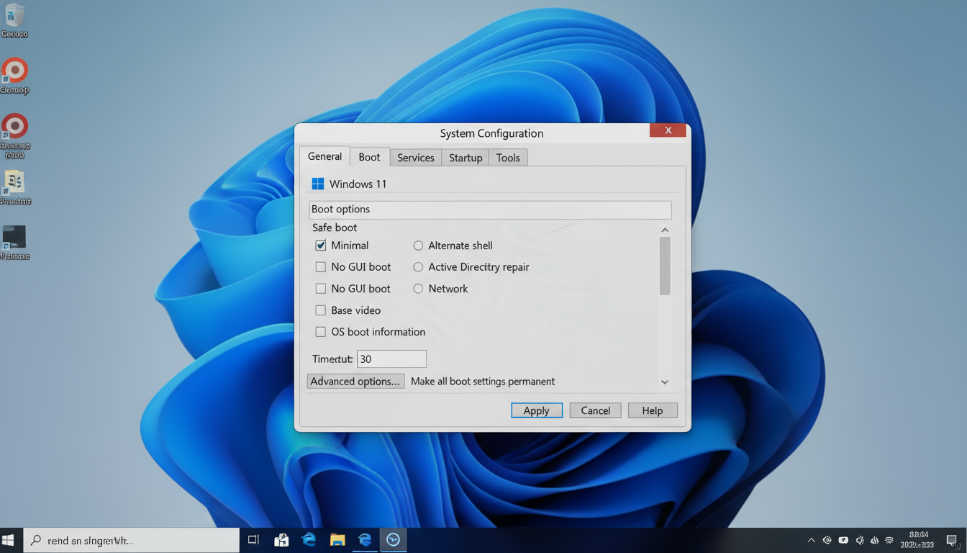The height and width of the screenshot is (553, 967).
Task: Open Advanced options
Action: [x=355, y=382]
